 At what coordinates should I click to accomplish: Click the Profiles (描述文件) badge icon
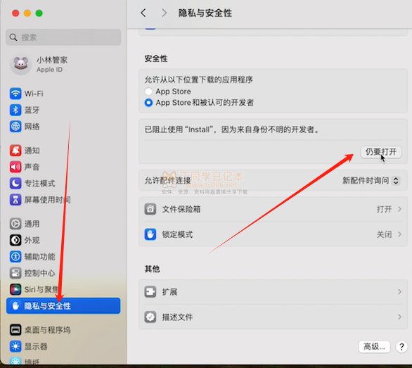tap(150, 317)
